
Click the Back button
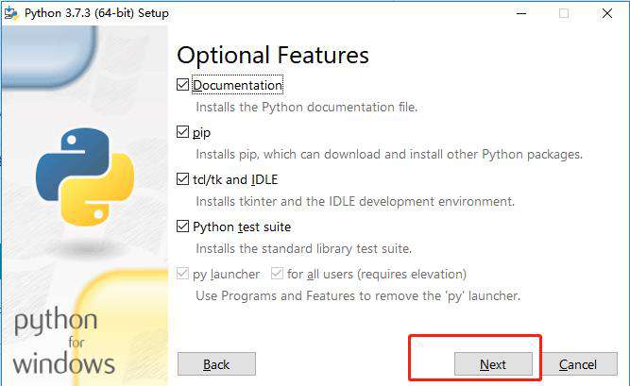pyautogui.click(x=216, y=364)
